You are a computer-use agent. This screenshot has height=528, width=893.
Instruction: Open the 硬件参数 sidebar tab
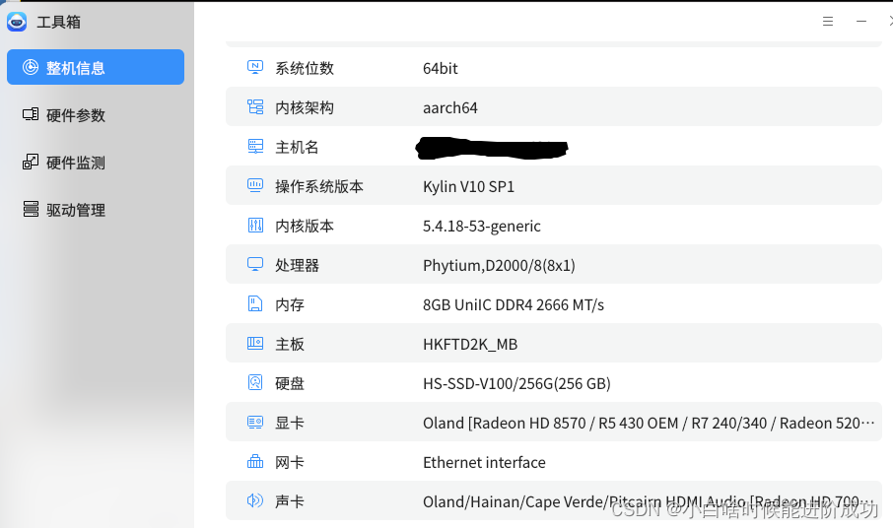(96, 115)
